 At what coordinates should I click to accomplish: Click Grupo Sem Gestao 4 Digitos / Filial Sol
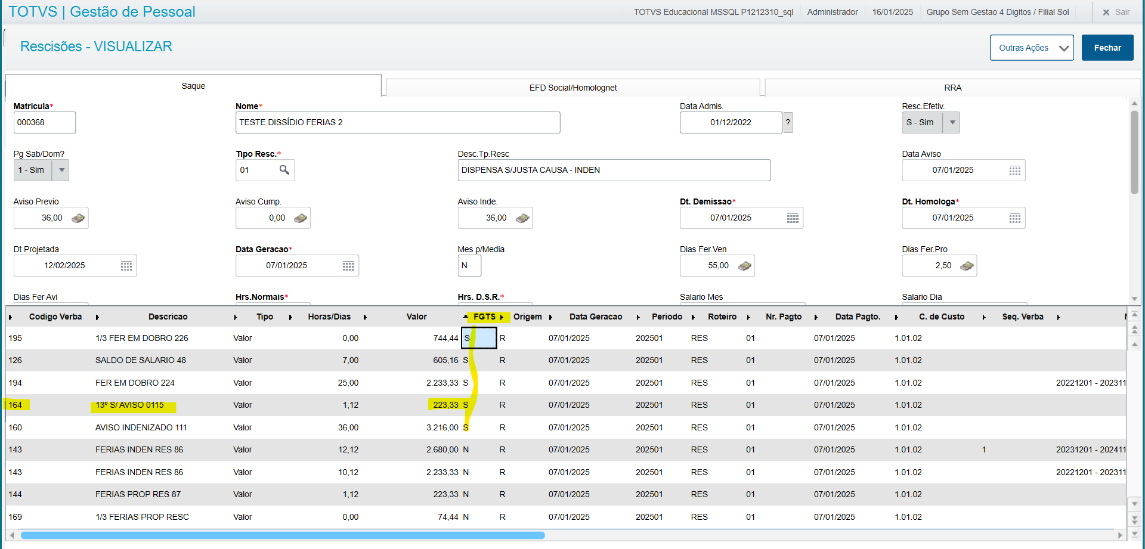(998, 12)
